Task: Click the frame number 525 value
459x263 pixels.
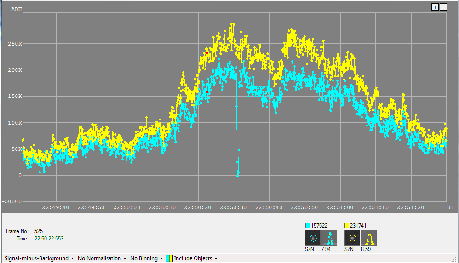Action: tap(39, 231)
